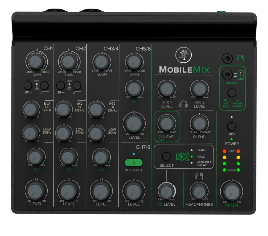Screen dimensions: 268x236
Task: Click the CH5/6 FX send knob
Action: (x=134, y=89)
